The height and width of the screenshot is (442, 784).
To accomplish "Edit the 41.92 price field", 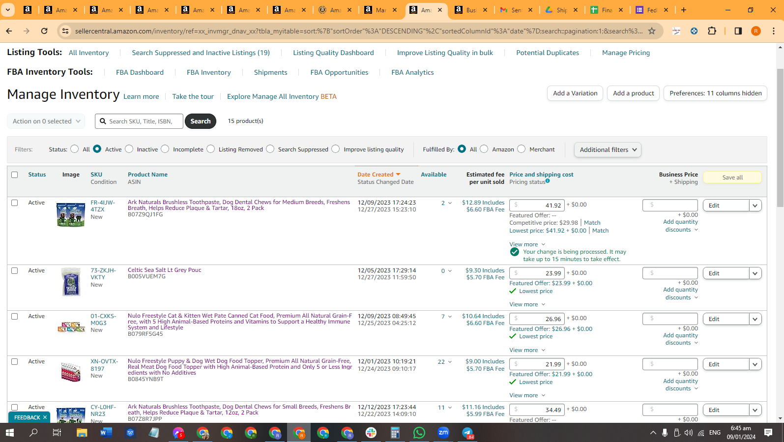I will (x=537, y=206).
